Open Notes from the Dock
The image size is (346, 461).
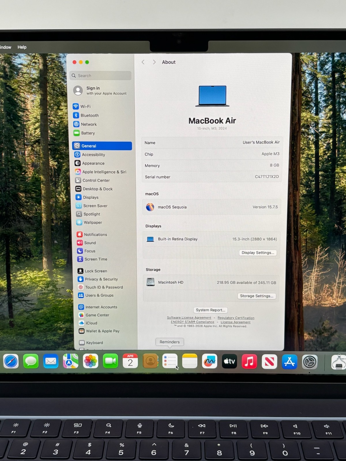(x=190, y=361)
